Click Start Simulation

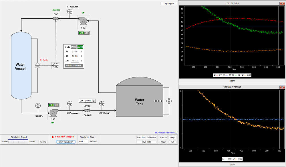[x=66, y=142]
